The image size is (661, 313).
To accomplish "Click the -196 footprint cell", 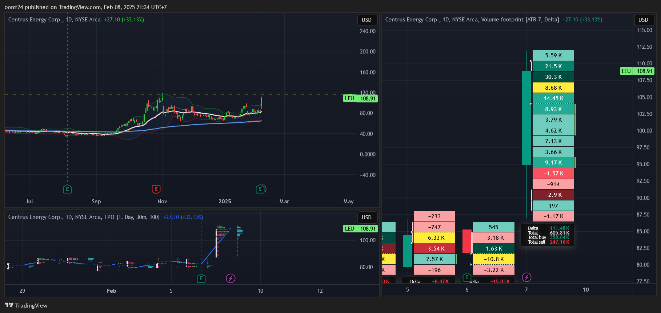I will pos(434,270).
